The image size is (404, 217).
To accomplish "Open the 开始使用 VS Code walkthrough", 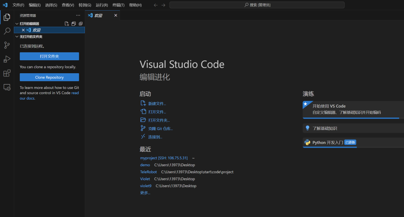I will tap(353, 109).
